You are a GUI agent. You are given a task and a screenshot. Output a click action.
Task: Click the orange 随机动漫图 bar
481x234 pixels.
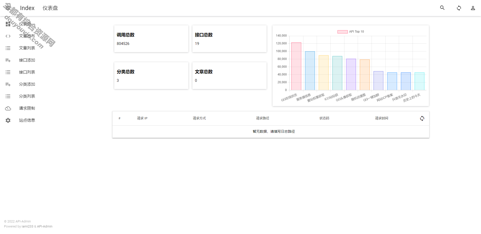365,75
